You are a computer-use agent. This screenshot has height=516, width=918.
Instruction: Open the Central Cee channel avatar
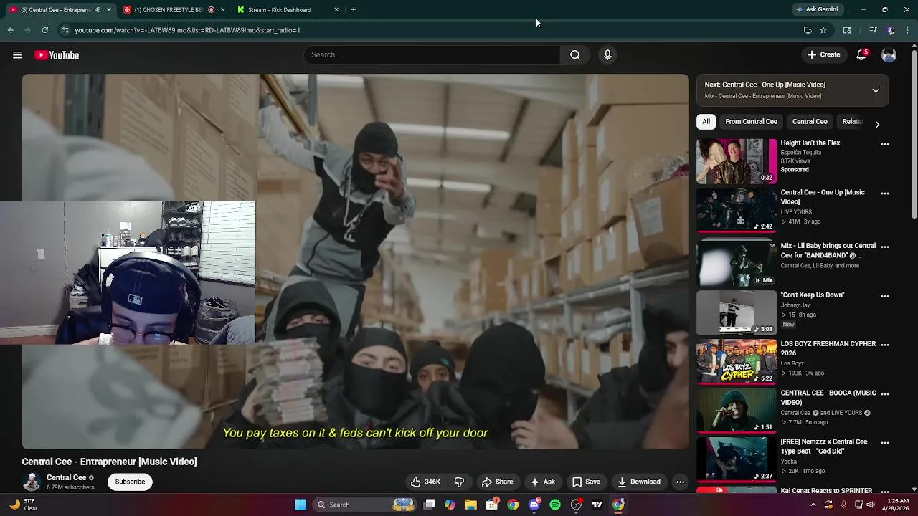pyautogui.click(x=32, y=482)
